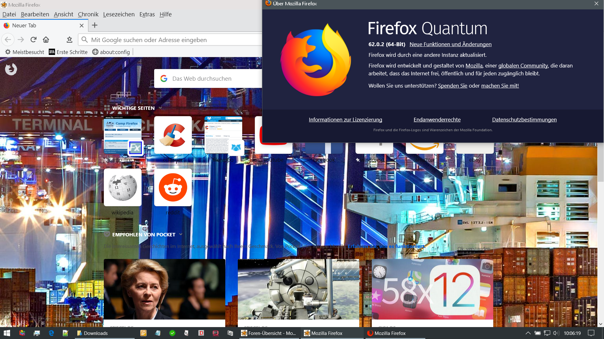
Task: Open the camp-firefox top site tile
Action: (123, 135)
